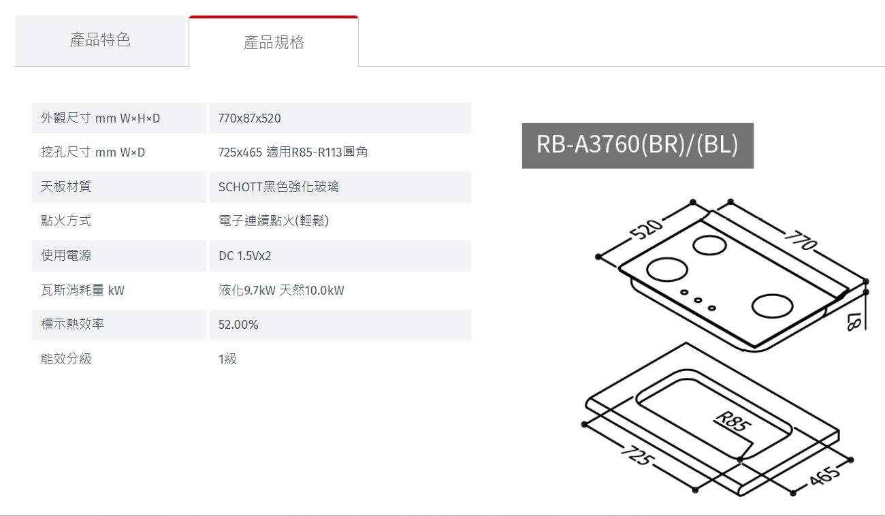
Task: Switch to the 產品特色 tab
Action: coord(100,40)
